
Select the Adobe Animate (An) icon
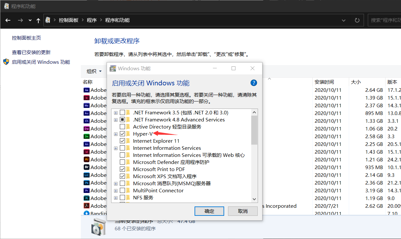[x=86, y=144]
